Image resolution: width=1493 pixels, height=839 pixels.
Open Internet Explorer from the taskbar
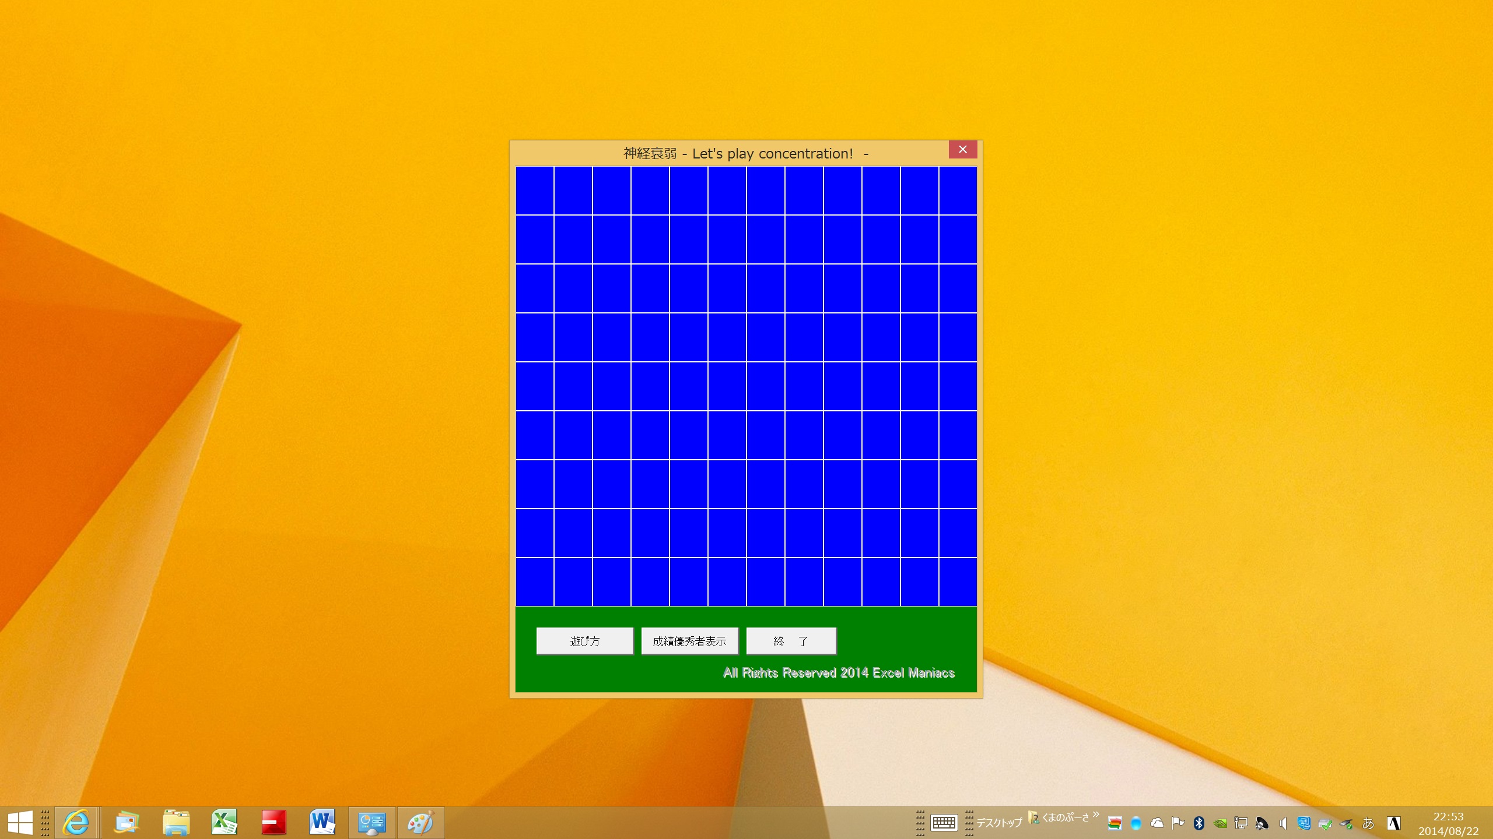[x=76, y=823]
